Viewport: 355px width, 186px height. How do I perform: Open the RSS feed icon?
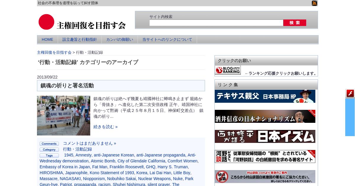[314, 3]
